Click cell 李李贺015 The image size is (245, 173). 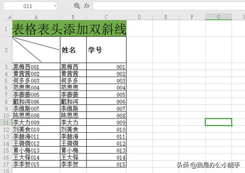coord(36,164)
